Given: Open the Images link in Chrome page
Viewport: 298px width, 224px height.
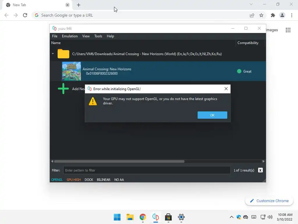Looking at the screenshot, I should click(x=272, y=30).
